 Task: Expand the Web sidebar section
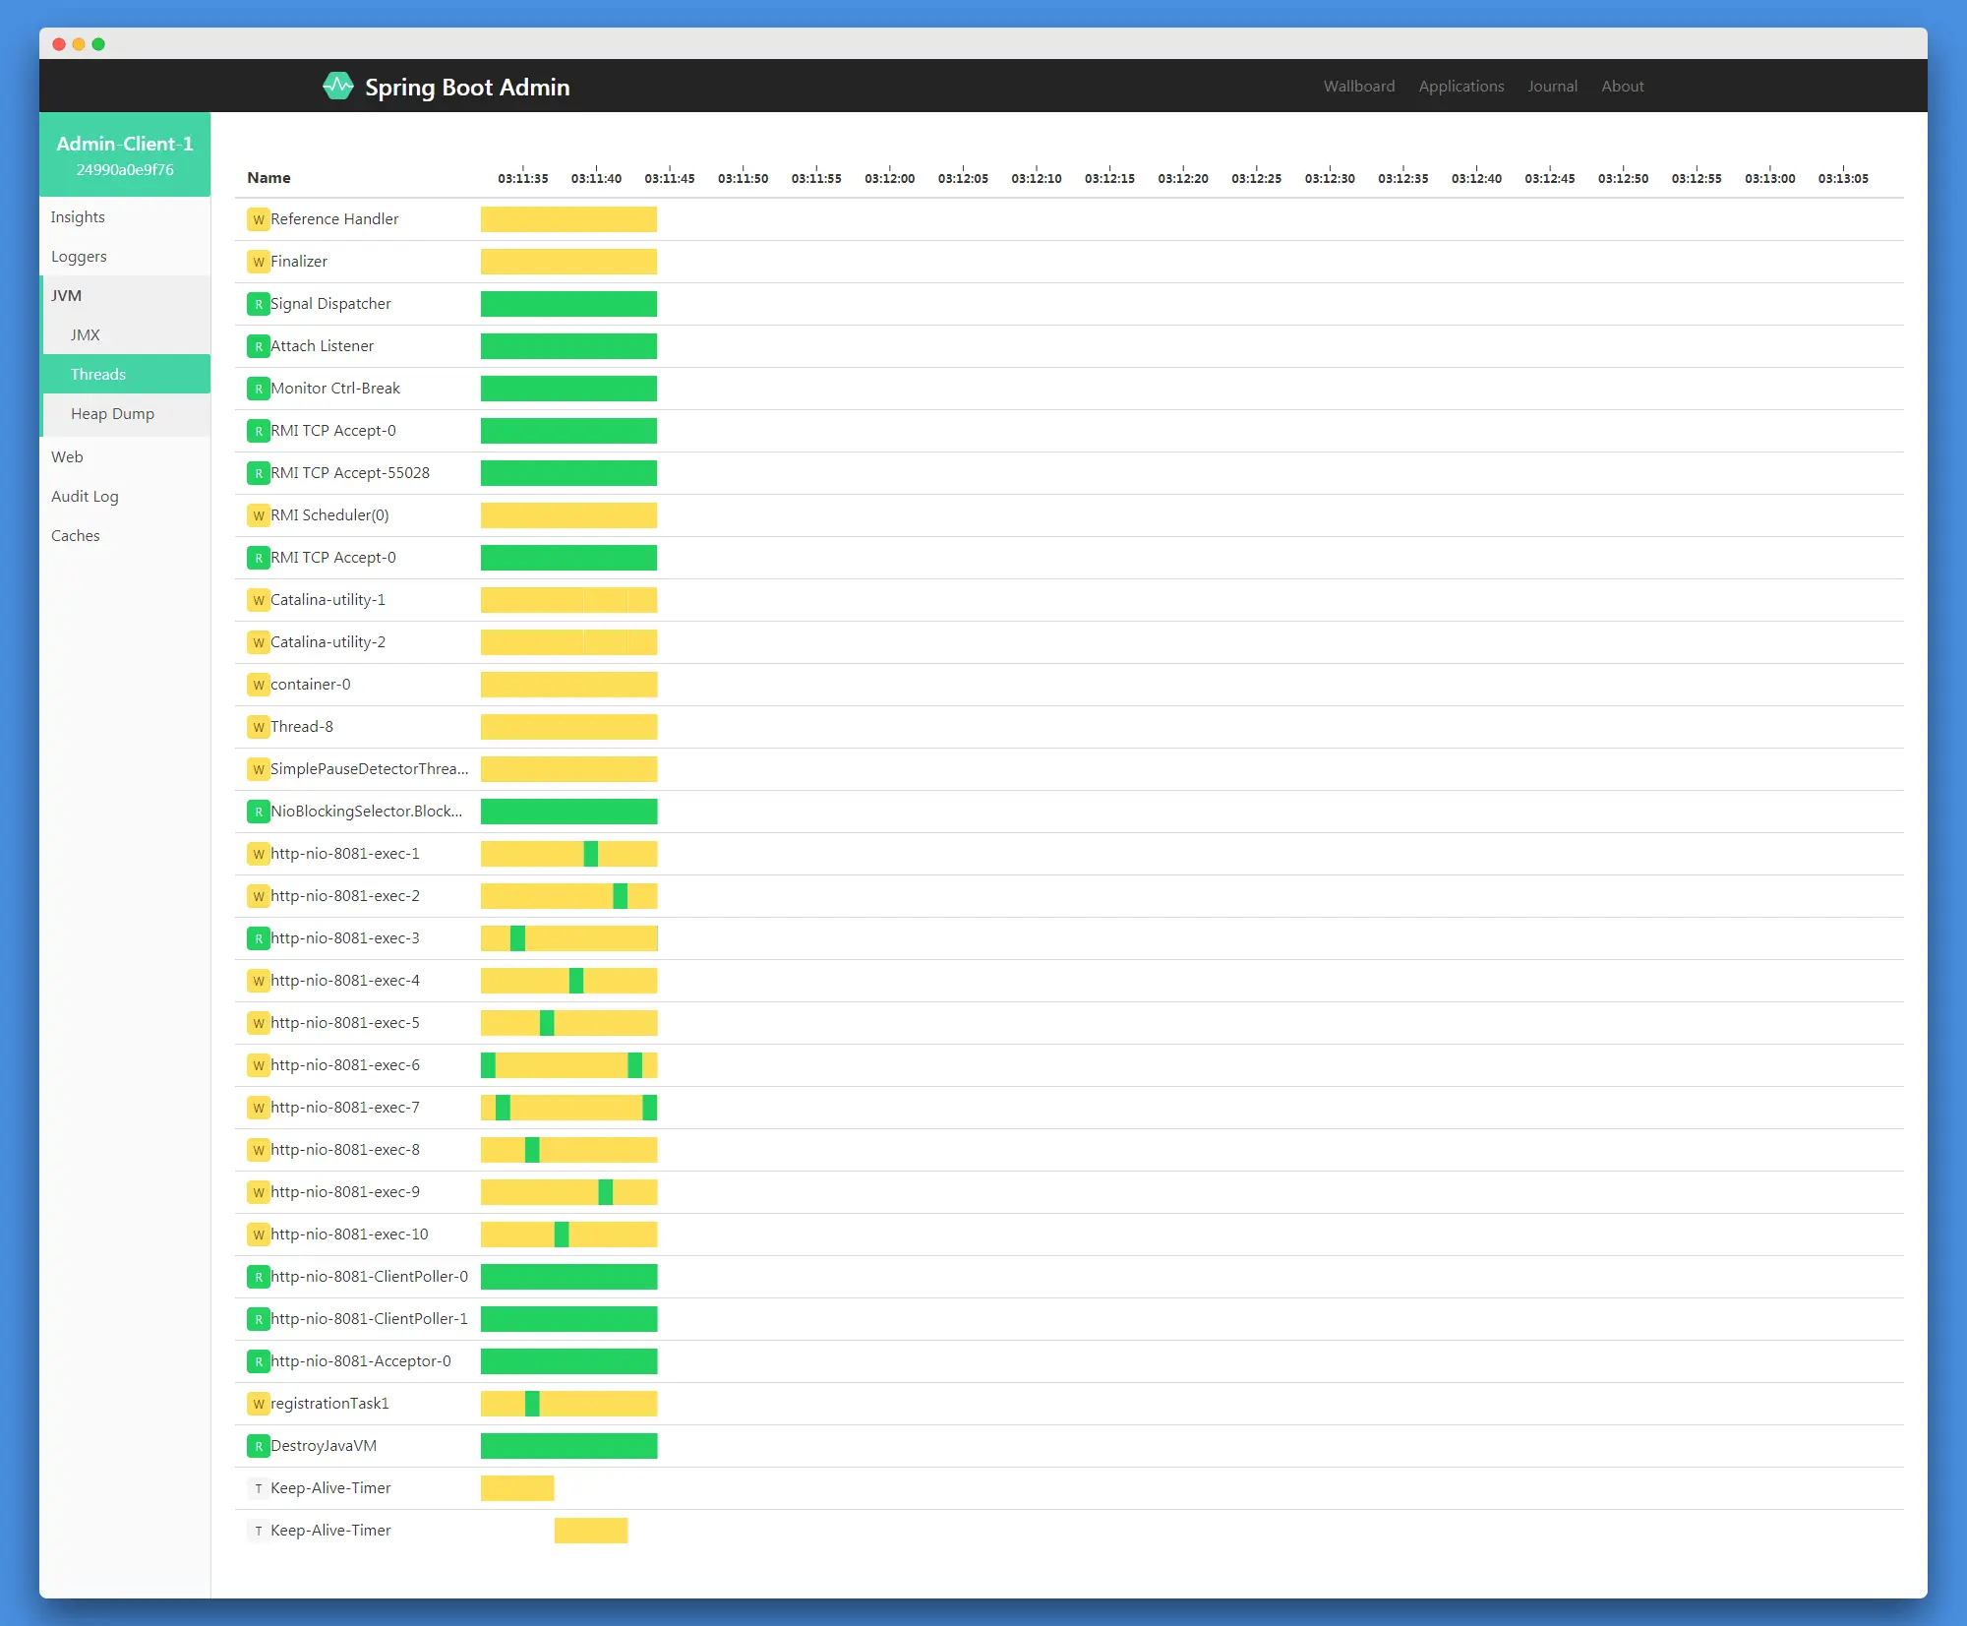click(67, 456)
